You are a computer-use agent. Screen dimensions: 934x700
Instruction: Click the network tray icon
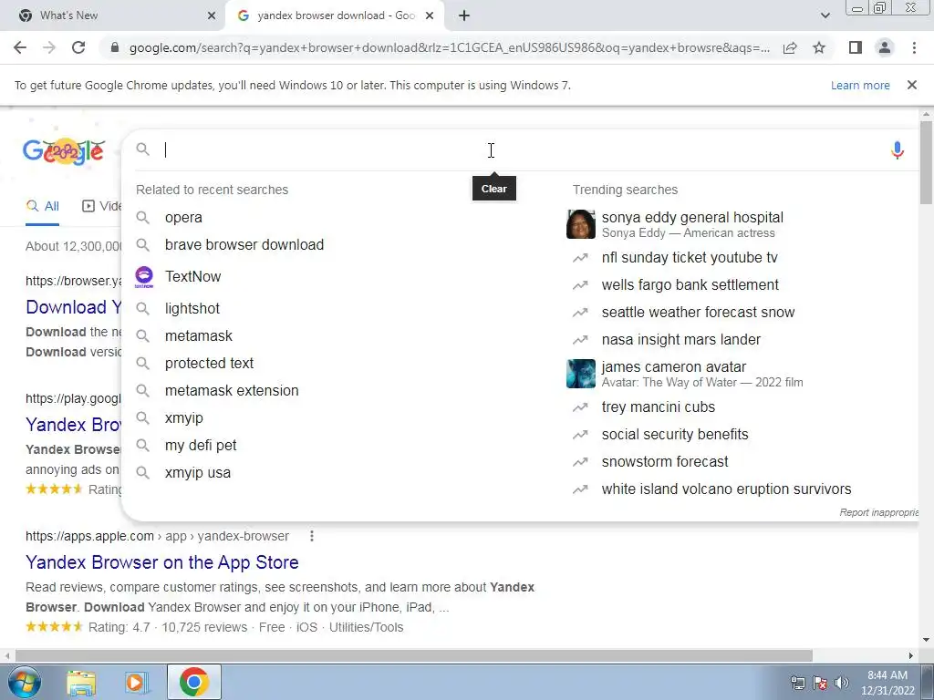797,683
